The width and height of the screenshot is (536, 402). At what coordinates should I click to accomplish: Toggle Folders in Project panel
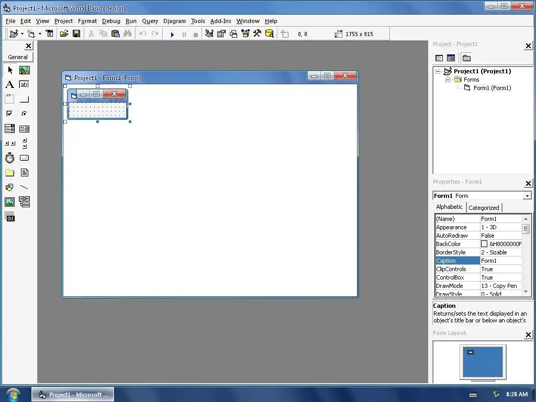[x=466, y=58]
